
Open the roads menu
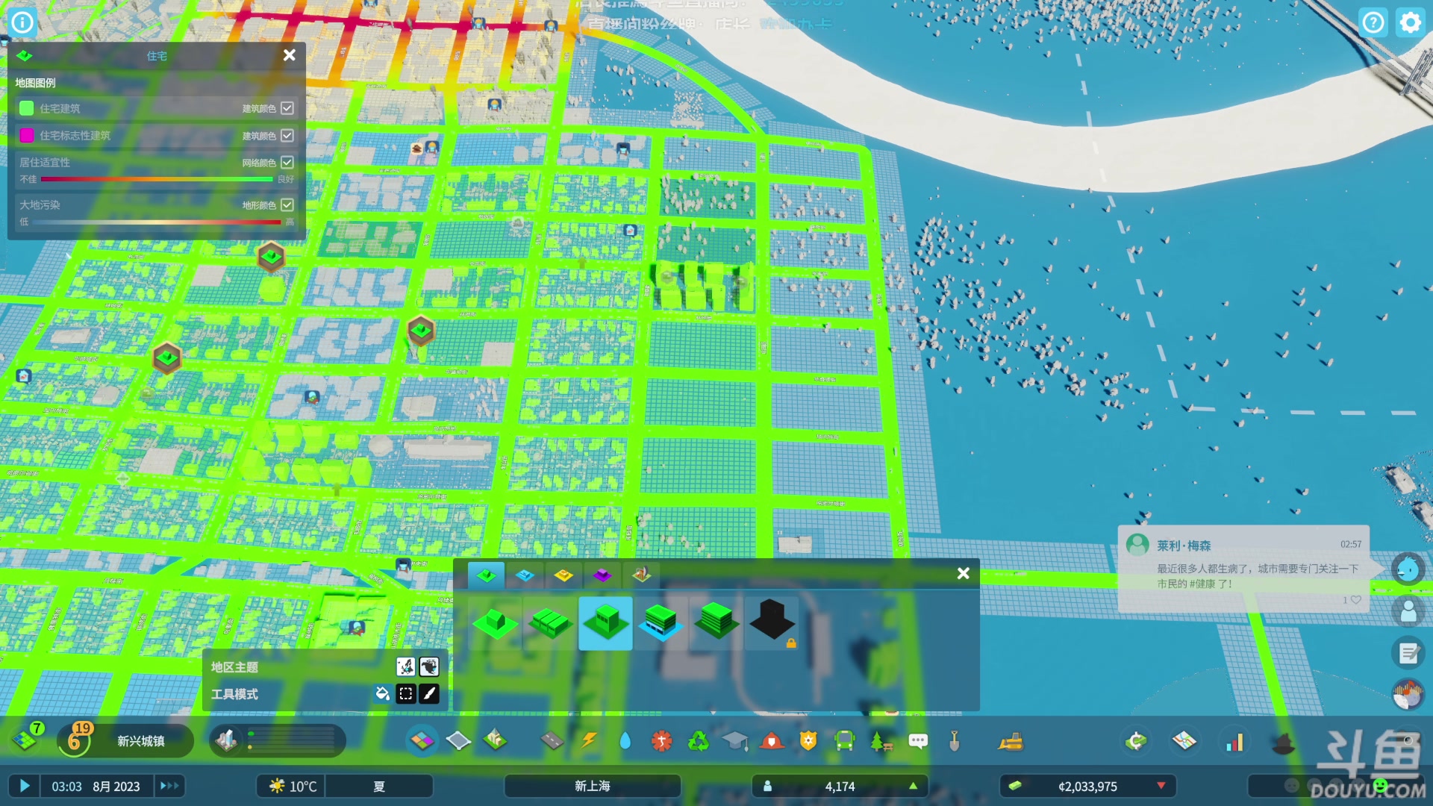[x=552, y=741]
